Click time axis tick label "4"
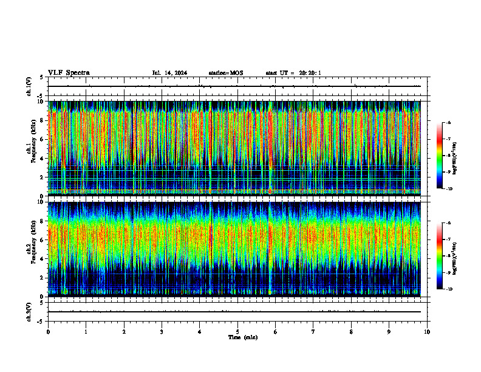 [200, 332]
